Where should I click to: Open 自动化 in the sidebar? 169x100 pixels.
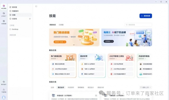[20, 19]
